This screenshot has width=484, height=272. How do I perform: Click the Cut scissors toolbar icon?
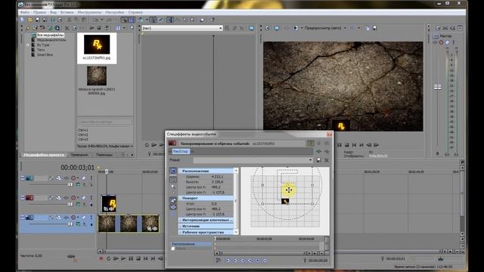click(x=70, y=20)
